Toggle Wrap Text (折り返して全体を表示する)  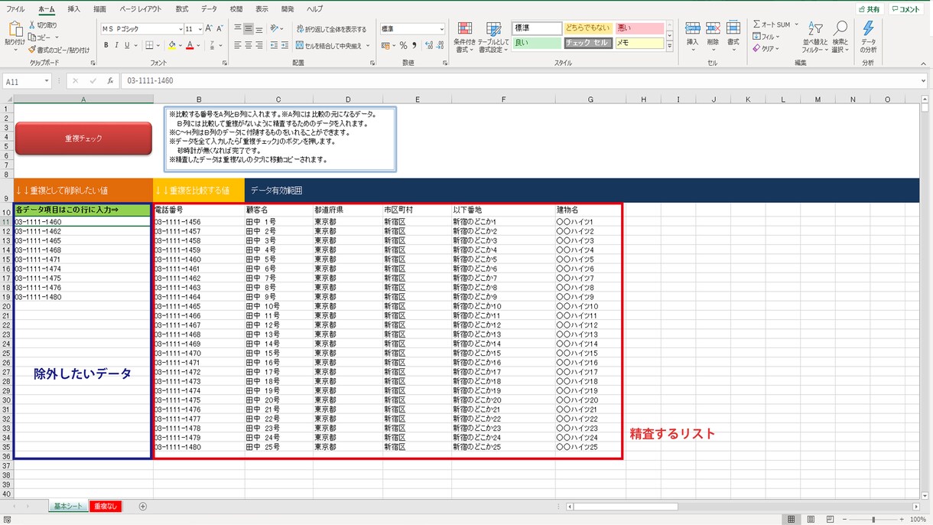pos(331,29)
